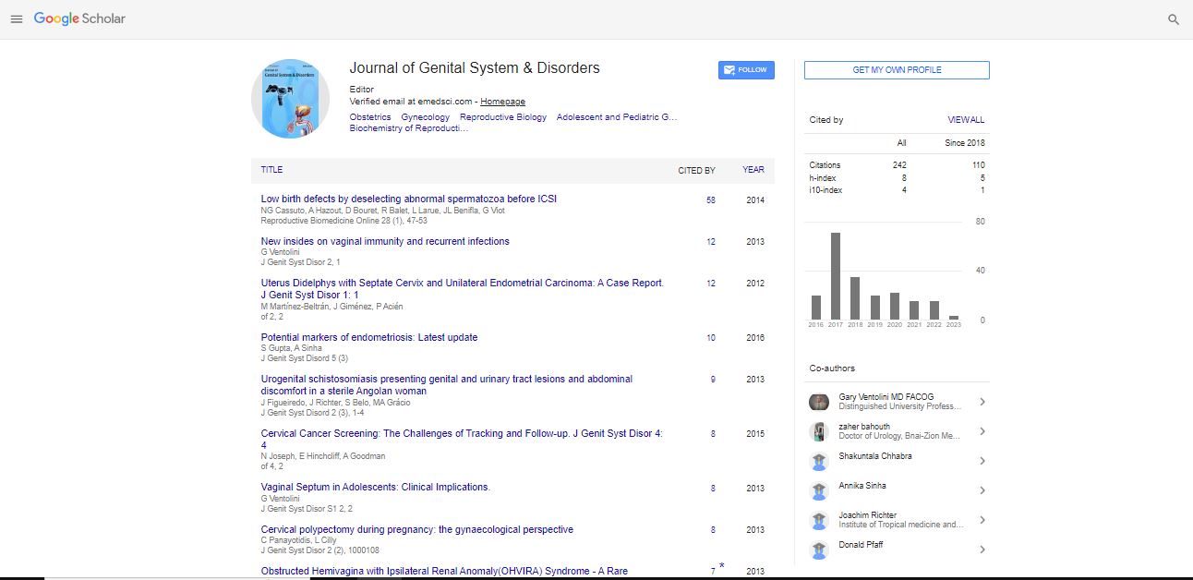Open the Cervical Cancer Screening article
The height and width of the screenshot is (580, 1193).
pyautogui.click(x=462, y=439)
